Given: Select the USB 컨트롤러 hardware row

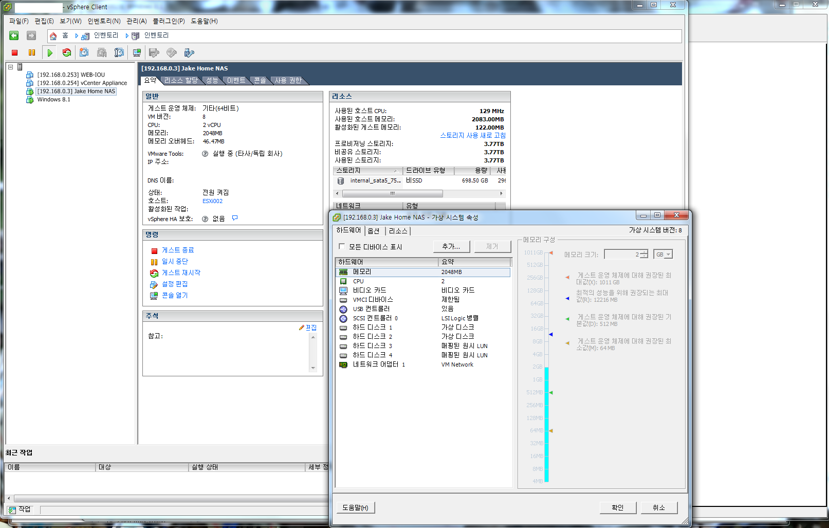Looking at the screenshot, I should (x=423, y=309).
